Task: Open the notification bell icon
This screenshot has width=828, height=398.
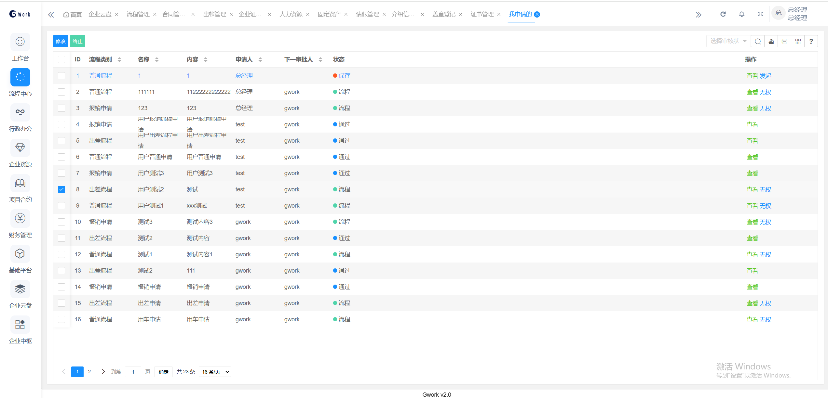Action: pos(742,14)
